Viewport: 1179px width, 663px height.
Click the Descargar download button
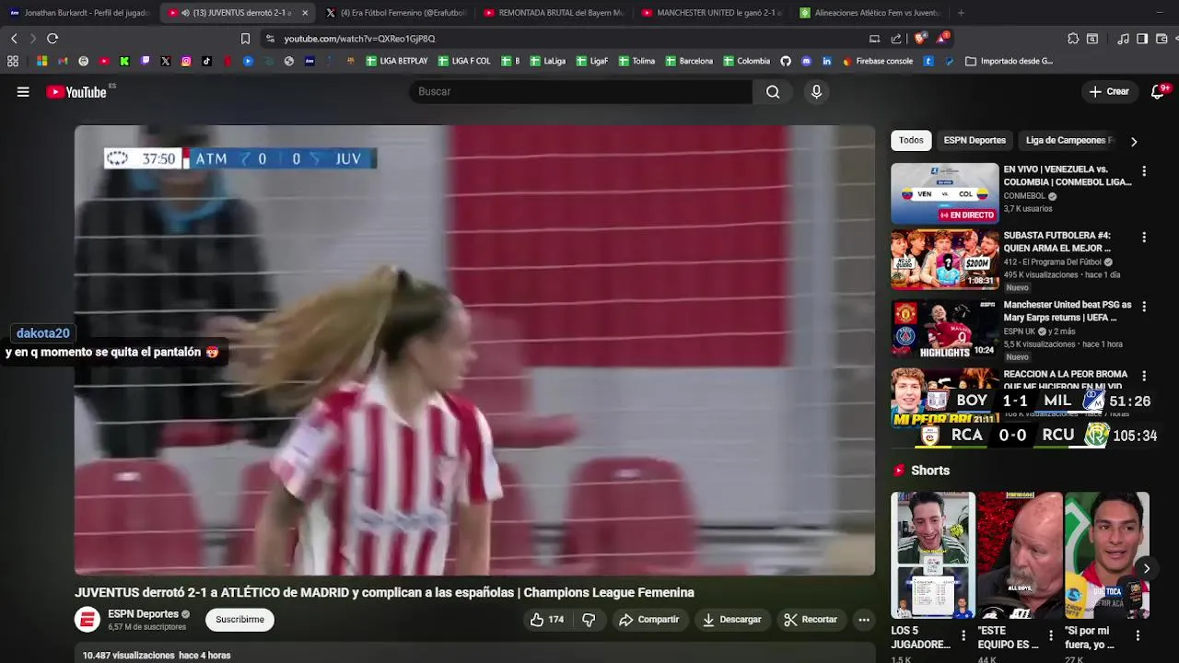point(731,620)
